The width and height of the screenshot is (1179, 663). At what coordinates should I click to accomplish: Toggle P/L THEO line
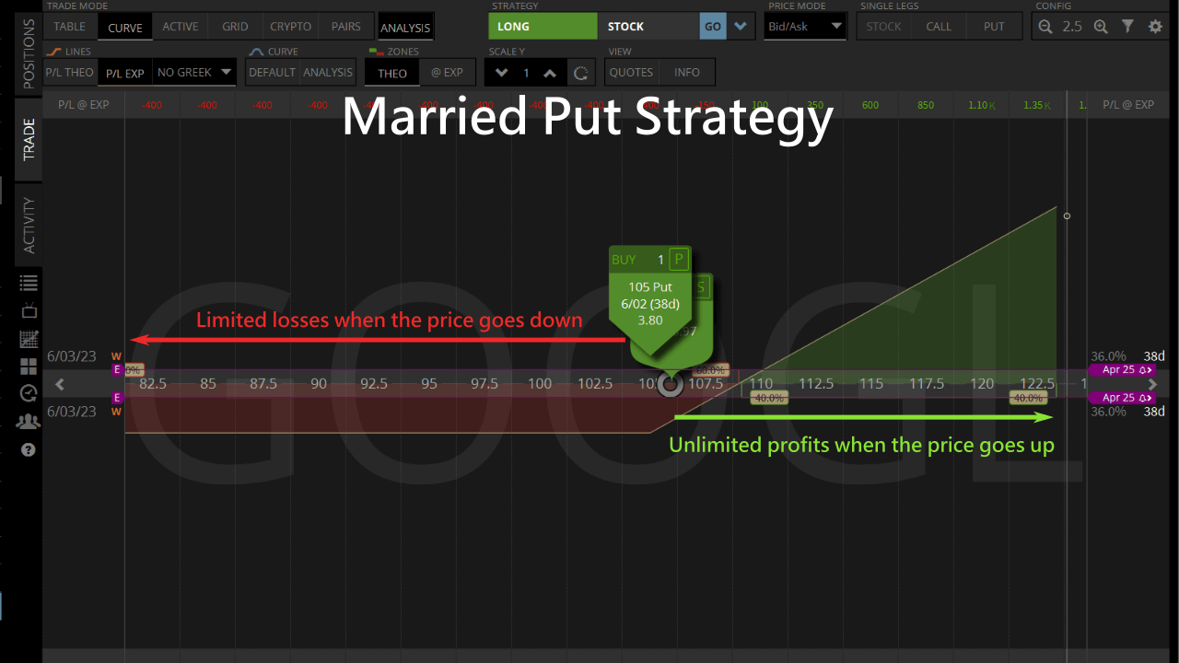click(70, 72)
